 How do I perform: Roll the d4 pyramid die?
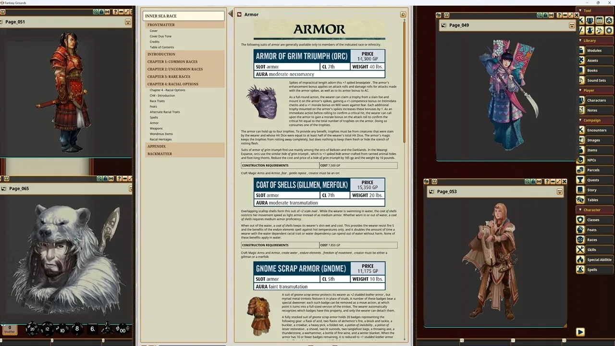107,328
